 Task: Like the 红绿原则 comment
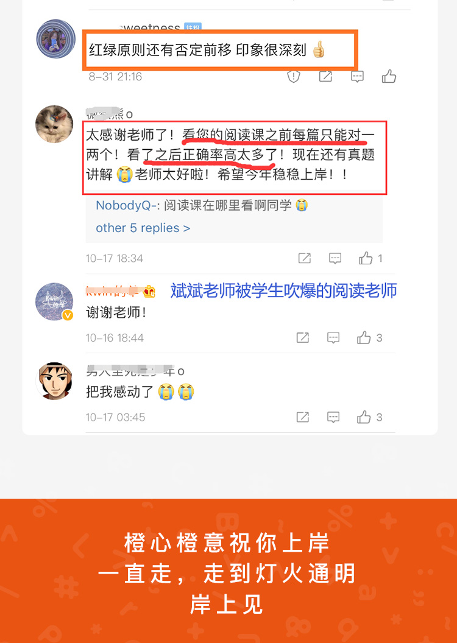click(x=389, y=76)
